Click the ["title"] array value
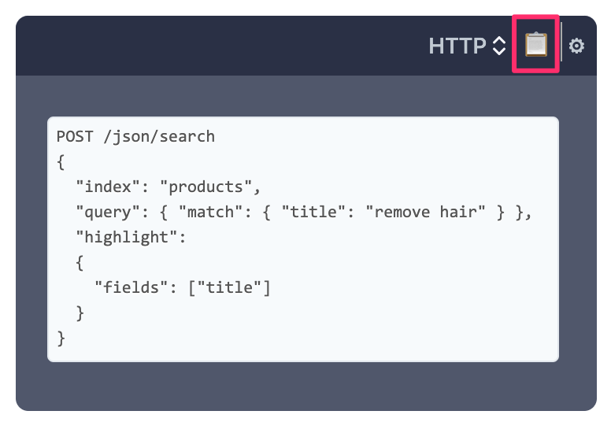This screenshot has height=422, width=611. point(229,287)
